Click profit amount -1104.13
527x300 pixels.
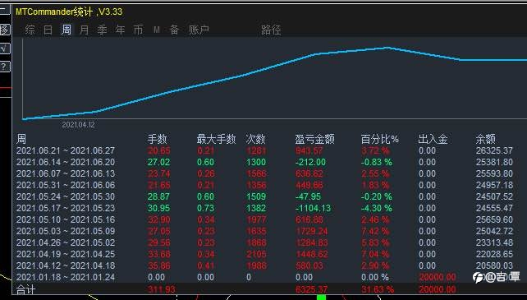point(313,208)
